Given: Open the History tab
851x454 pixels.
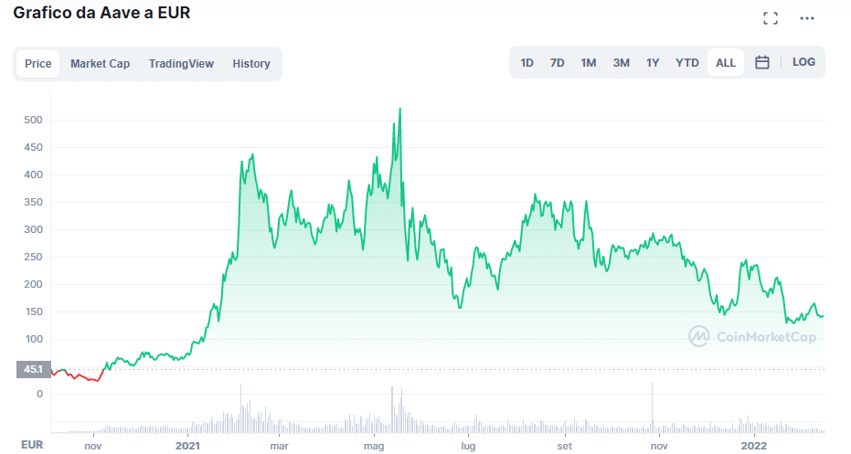Looking at the screenshot, I should point(251,63).
